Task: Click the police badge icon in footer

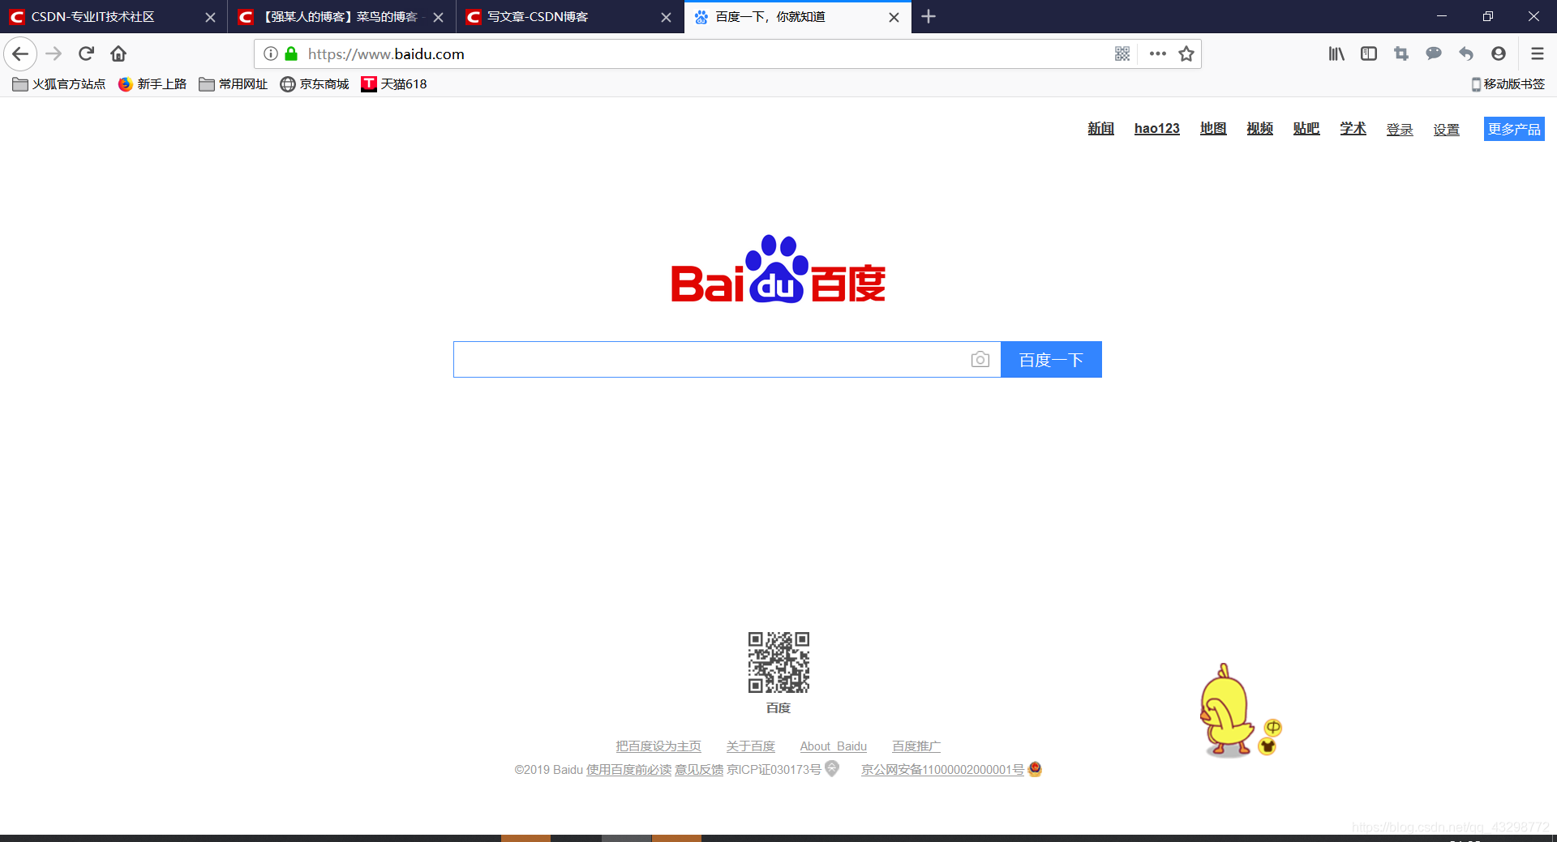Action: point(1035,769)
